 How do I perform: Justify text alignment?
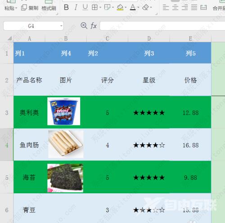coord(194,7)
